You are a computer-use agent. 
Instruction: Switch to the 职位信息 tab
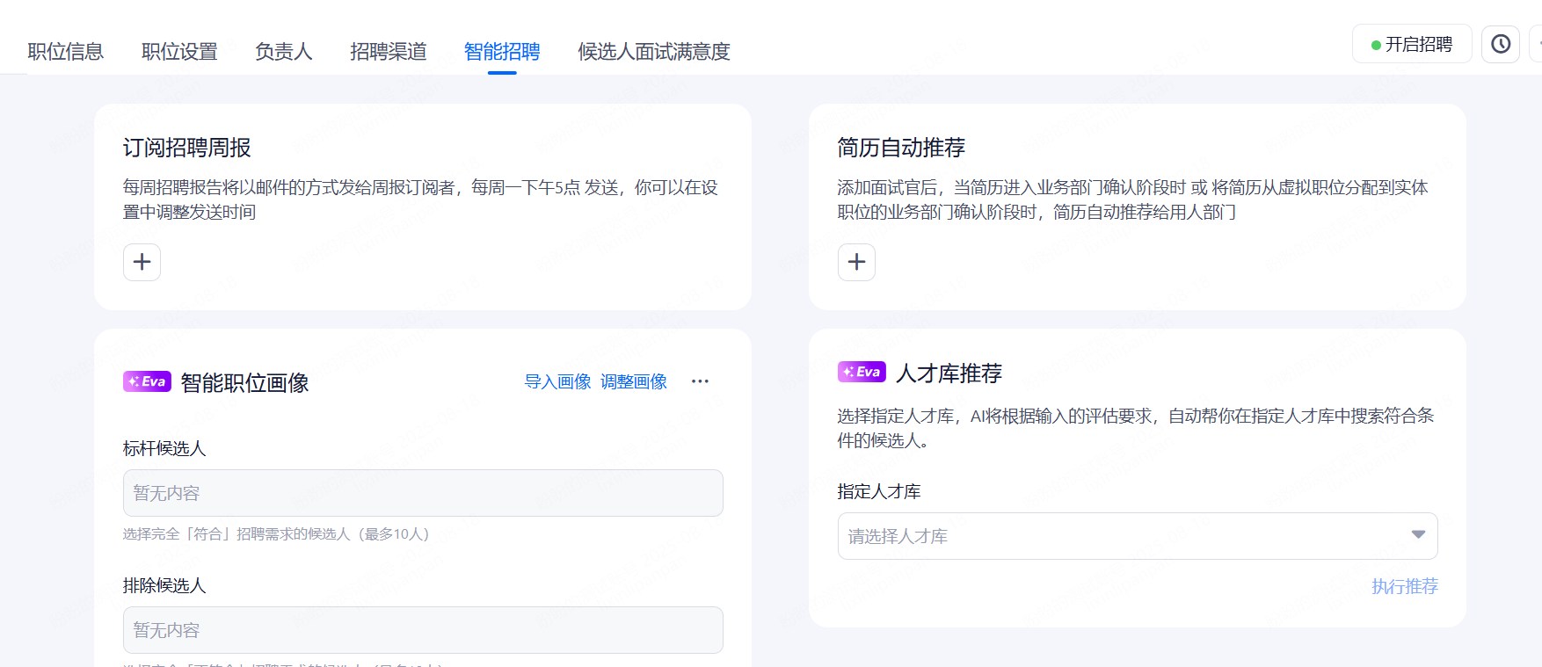[x=66, y=52]
